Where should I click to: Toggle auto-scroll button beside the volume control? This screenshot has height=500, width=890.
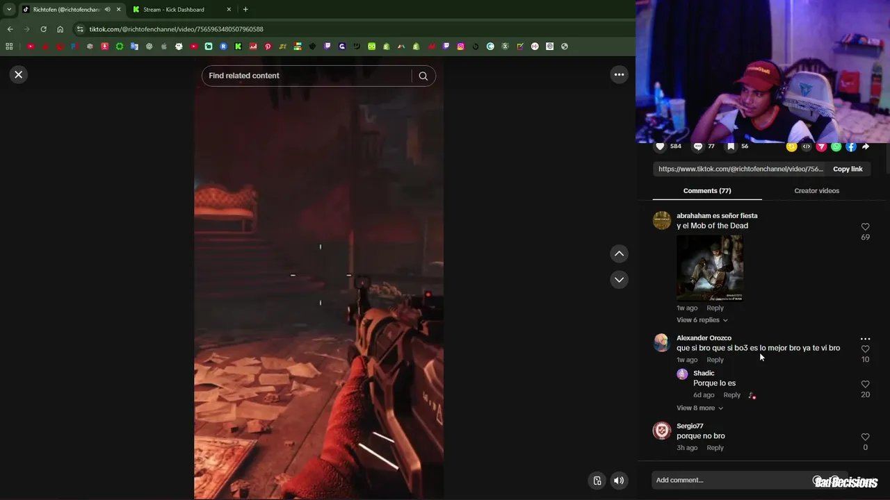tap(597, 481)
